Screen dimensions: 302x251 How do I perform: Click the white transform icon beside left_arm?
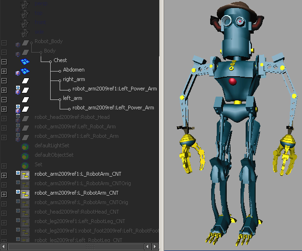pos(25,99)
